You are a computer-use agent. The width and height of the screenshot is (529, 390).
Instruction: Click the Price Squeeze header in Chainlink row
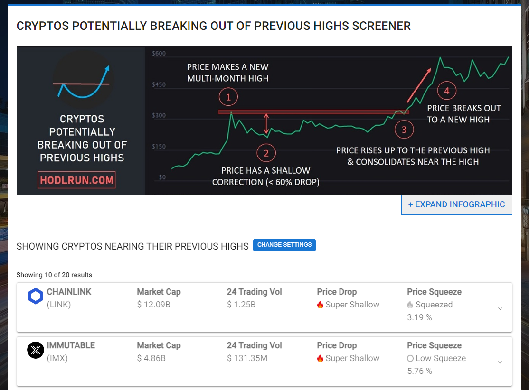[434, 292]
